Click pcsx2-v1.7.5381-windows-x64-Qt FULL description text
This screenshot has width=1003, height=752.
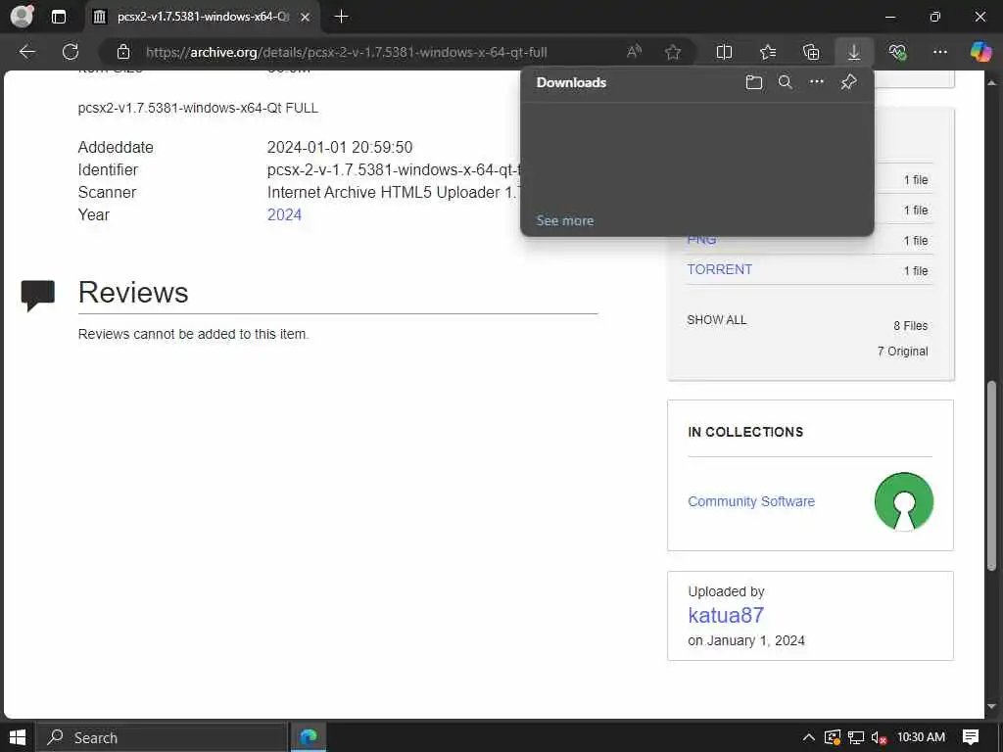click(198, 108)
